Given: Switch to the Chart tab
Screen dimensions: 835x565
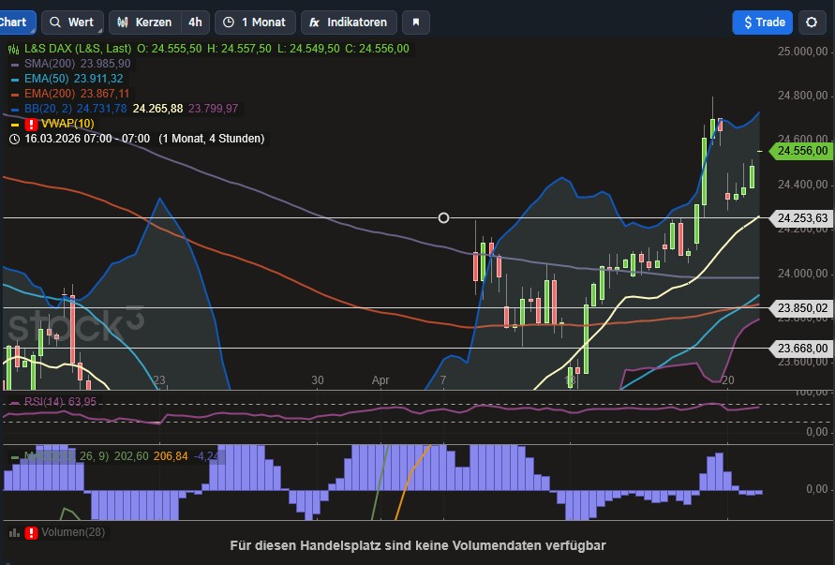Looking at the screenshot, I should [13, 22].
